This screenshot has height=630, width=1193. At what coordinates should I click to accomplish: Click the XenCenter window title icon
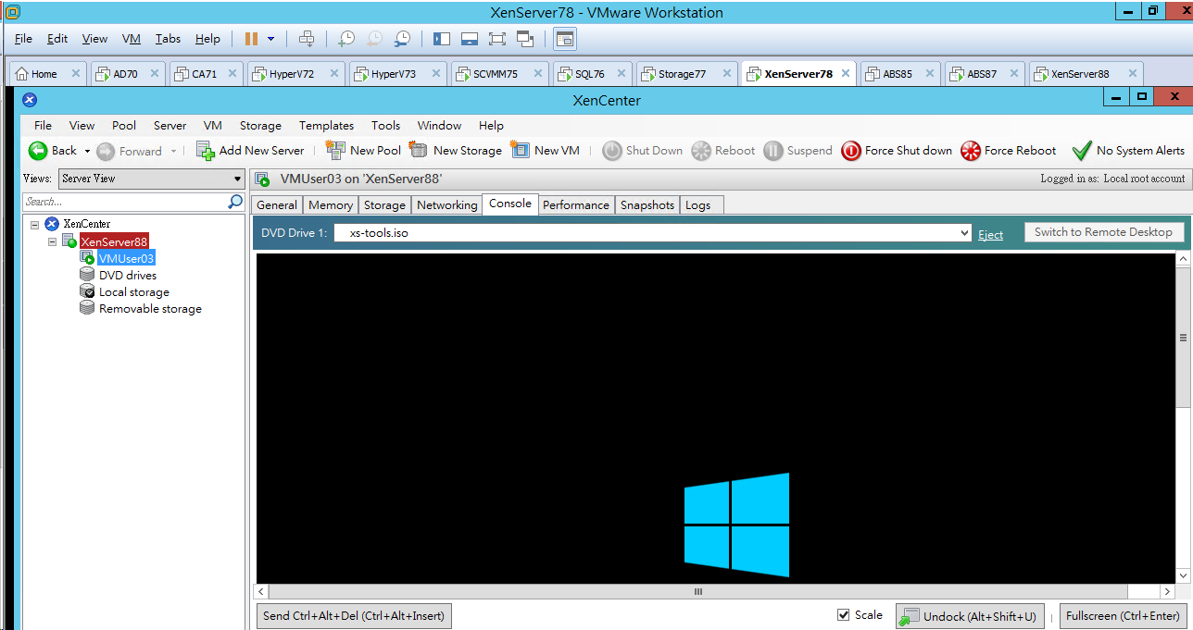[x=30, y=100]
